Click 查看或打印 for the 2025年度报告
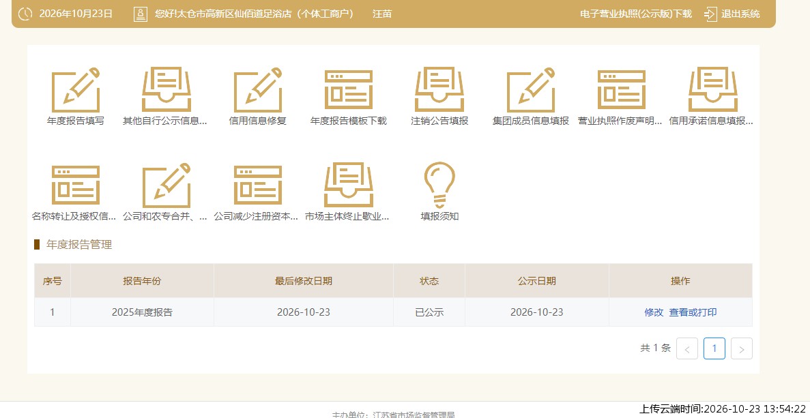This screenshot has width=810, height=418. 693,312
